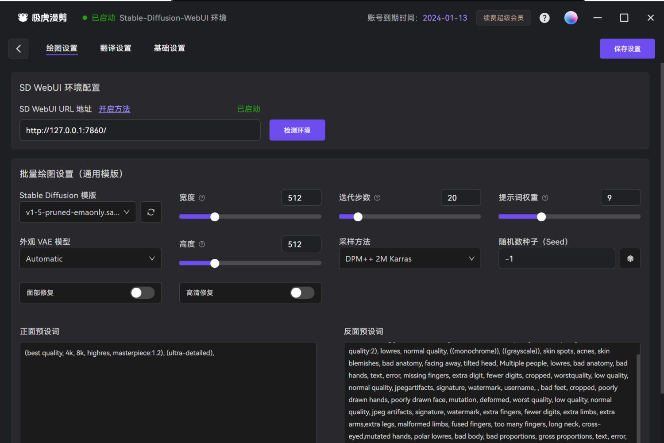Viewport: 664px width, 443px height.
Task: Close the application window
Action: click(x=651, y=18)
